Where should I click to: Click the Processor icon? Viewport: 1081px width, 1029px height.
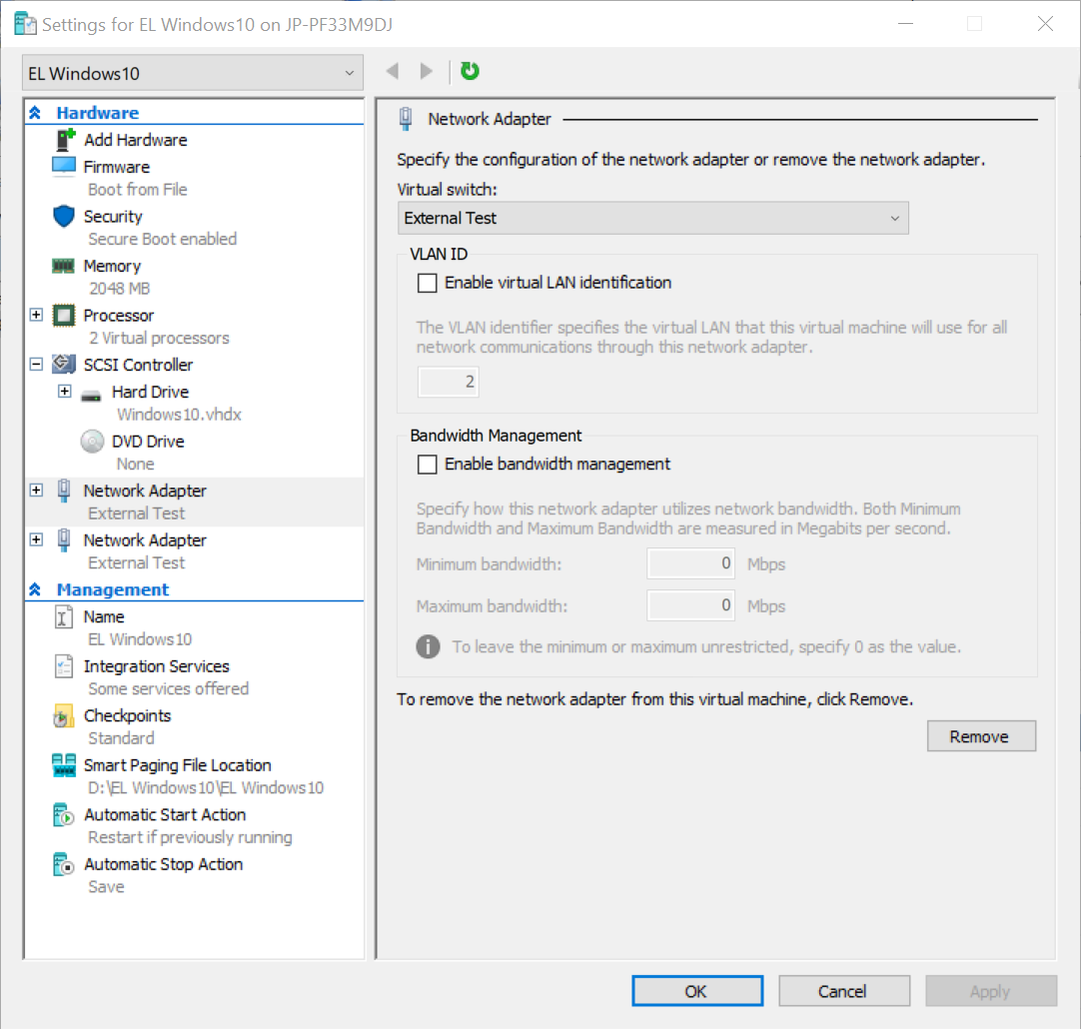(64, 316)
